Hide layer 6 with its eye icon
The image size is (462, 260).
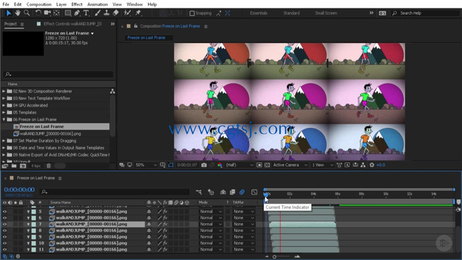[5, 218]
